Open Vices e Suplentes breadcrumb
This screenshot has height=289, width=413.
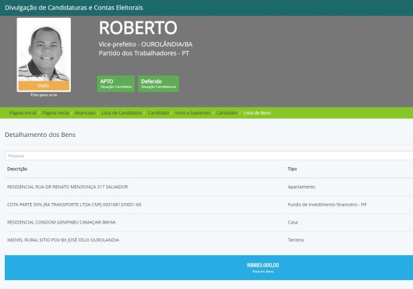coord(193,113)
